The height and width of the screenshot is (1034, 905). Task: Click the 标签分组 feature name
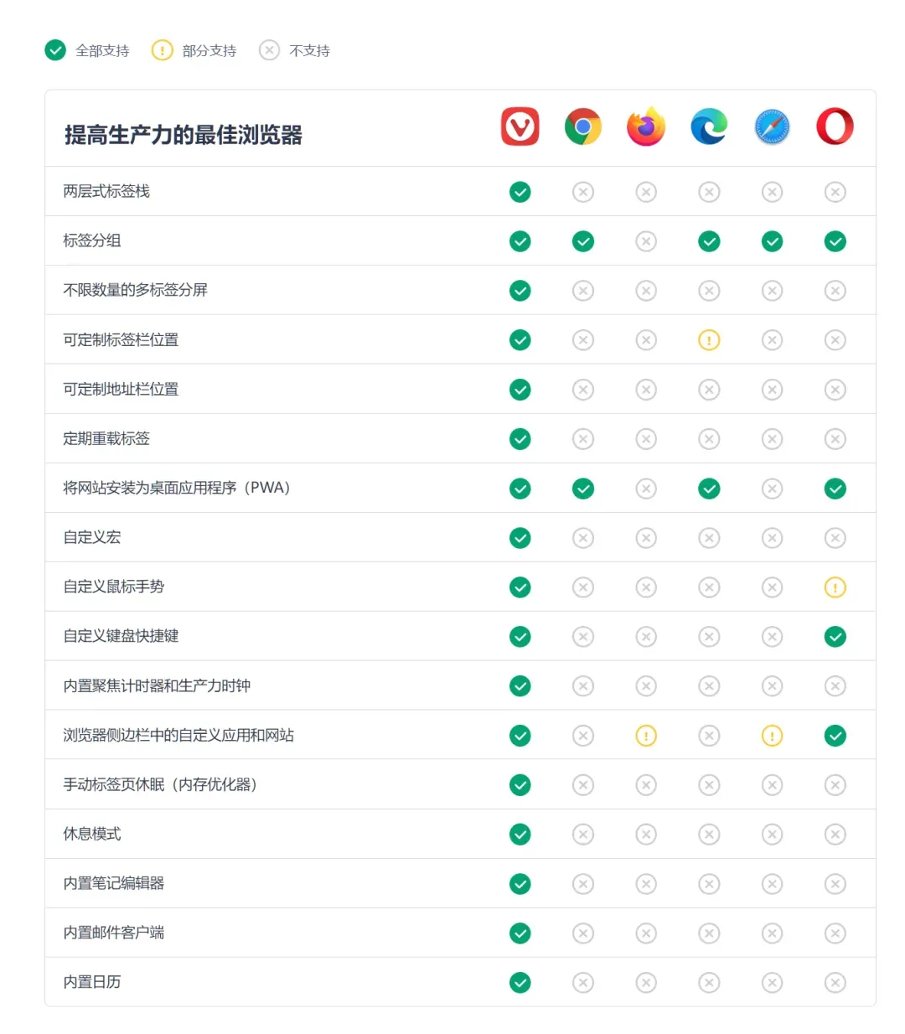[92, 240]
